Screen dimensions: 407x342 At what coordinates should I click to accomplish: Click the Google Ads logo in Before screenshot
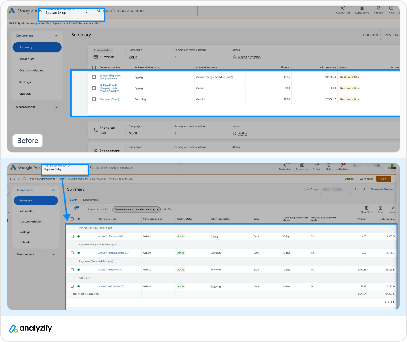pos(12,11)
